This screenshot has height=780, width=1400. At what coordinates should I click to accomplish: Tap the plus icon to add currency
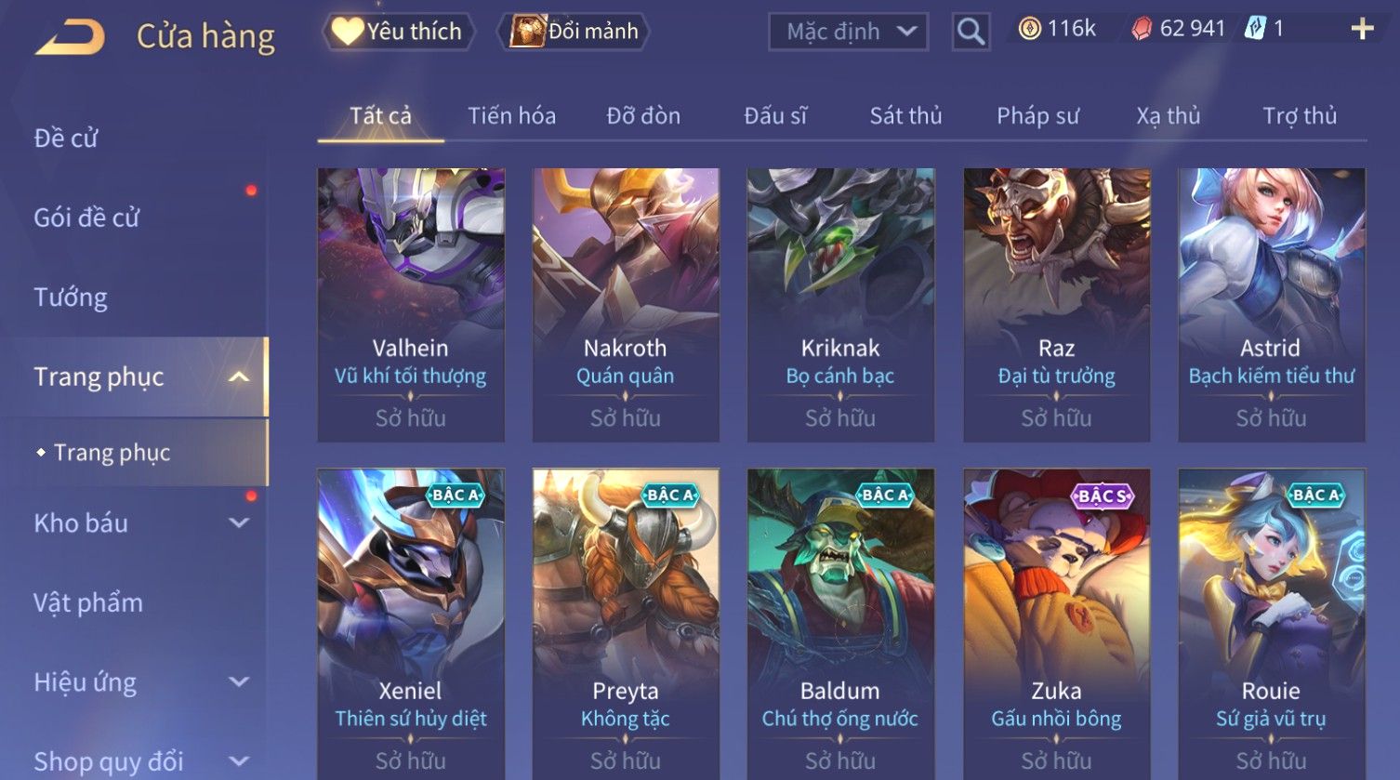pos(1362,30)
